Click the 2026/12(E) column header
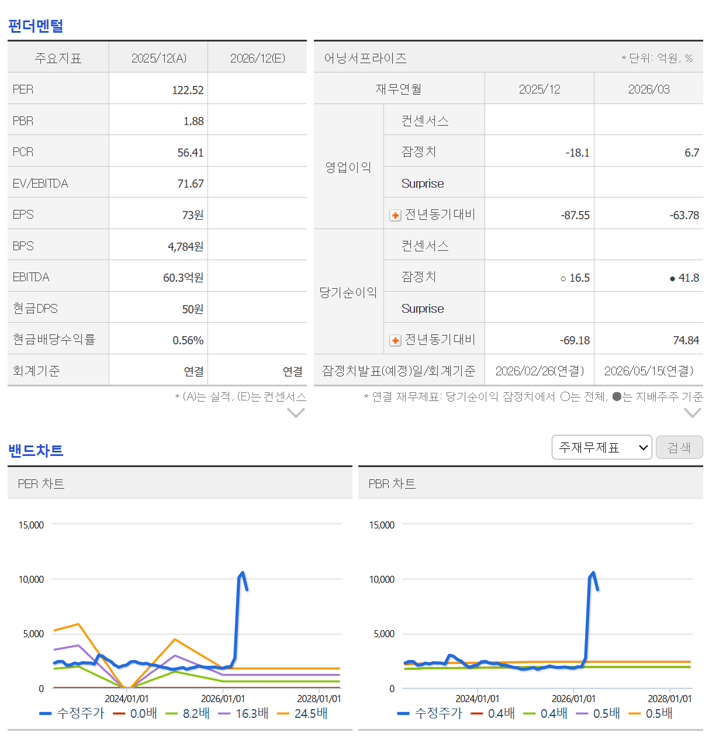 pyautogui.click(x=258, y=58)
